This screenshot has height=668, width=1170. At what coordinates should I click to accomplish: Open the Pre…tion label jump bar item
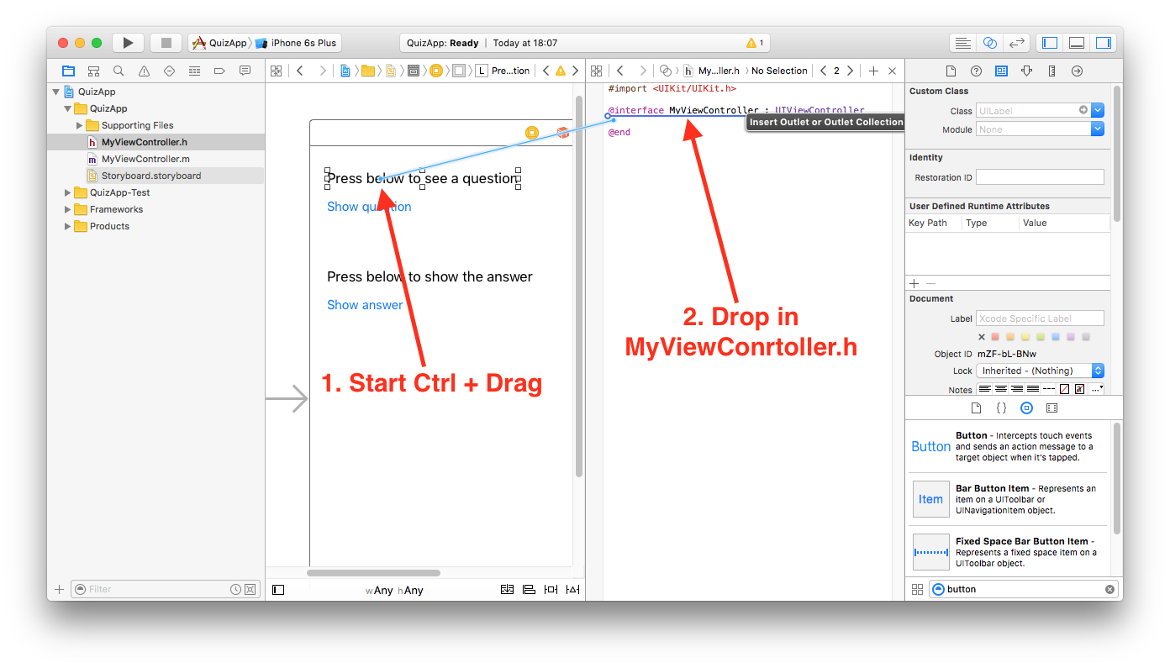click(x=503, y=71)
